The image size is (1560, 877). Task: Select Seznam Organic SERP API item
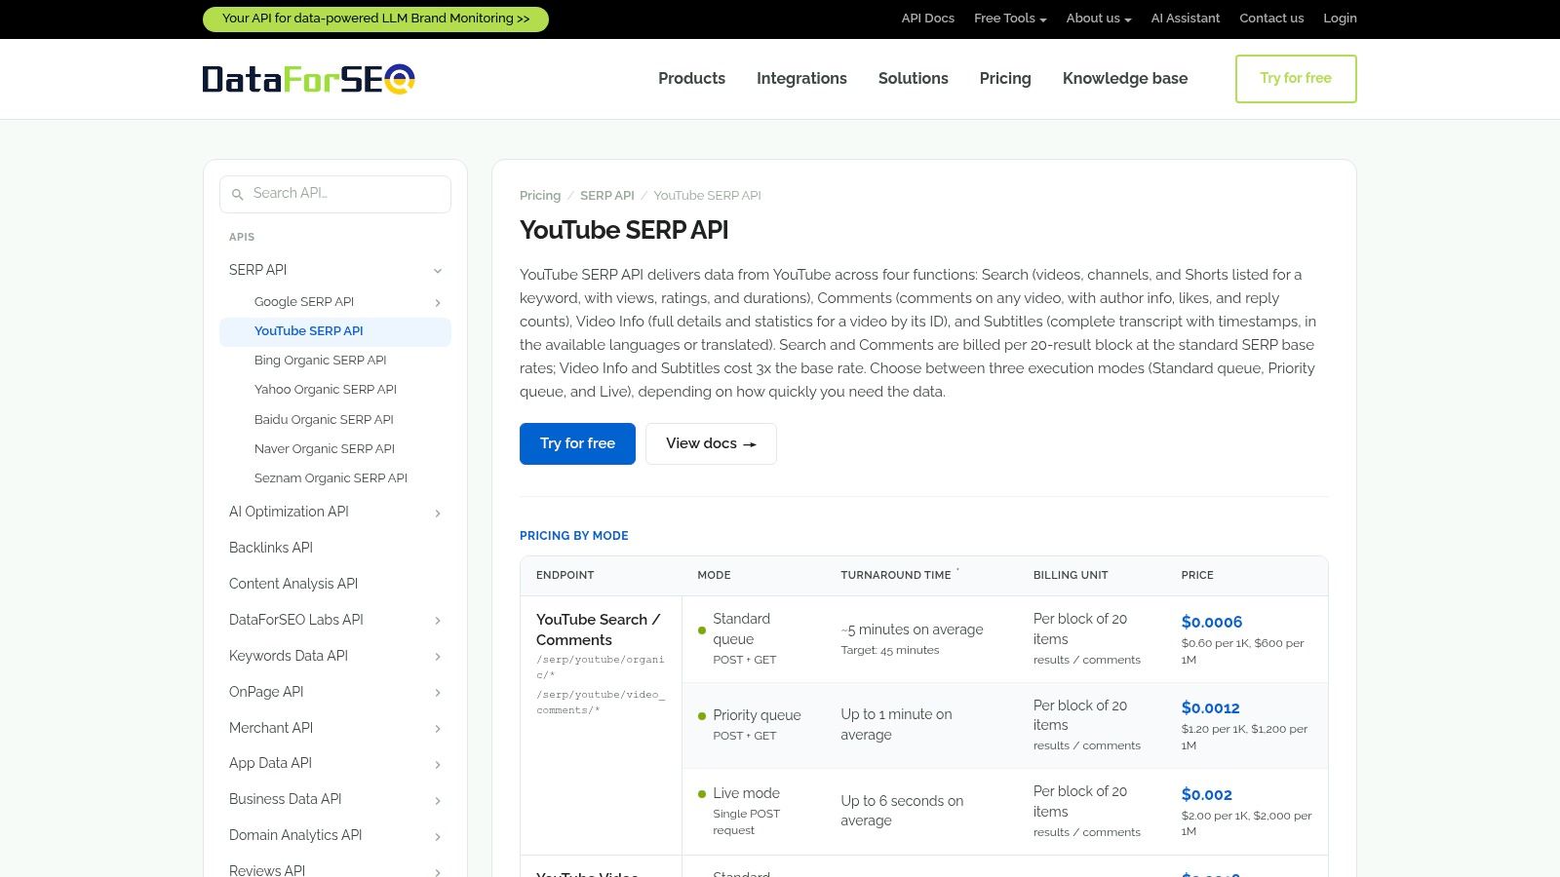pos(331,478)
